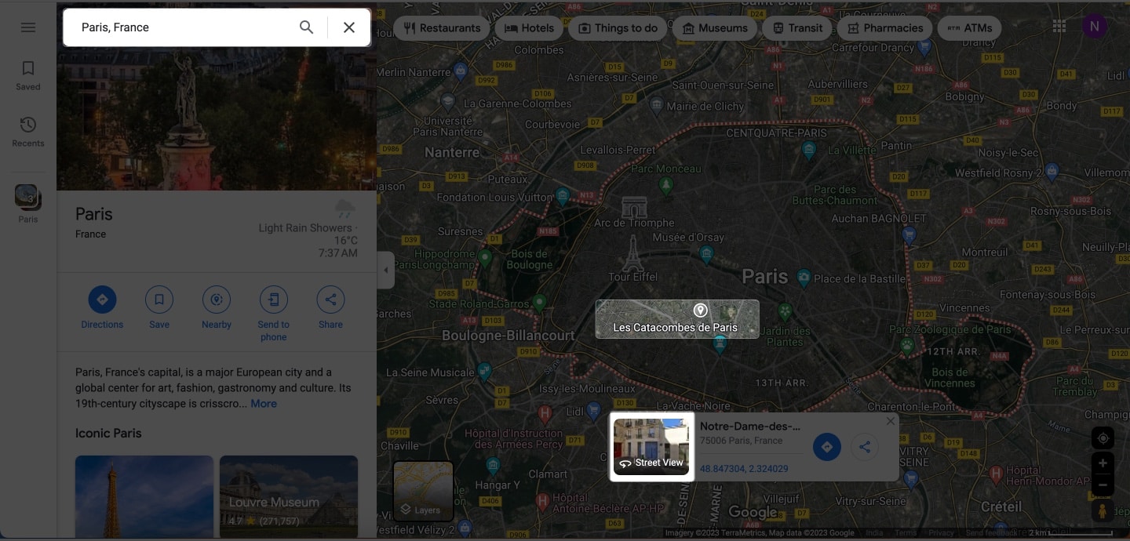The height and width of the screenshot is (541, 1130).
Task: Click the Tour Eiffel landmark icon
Action: (x=632, y=252)
